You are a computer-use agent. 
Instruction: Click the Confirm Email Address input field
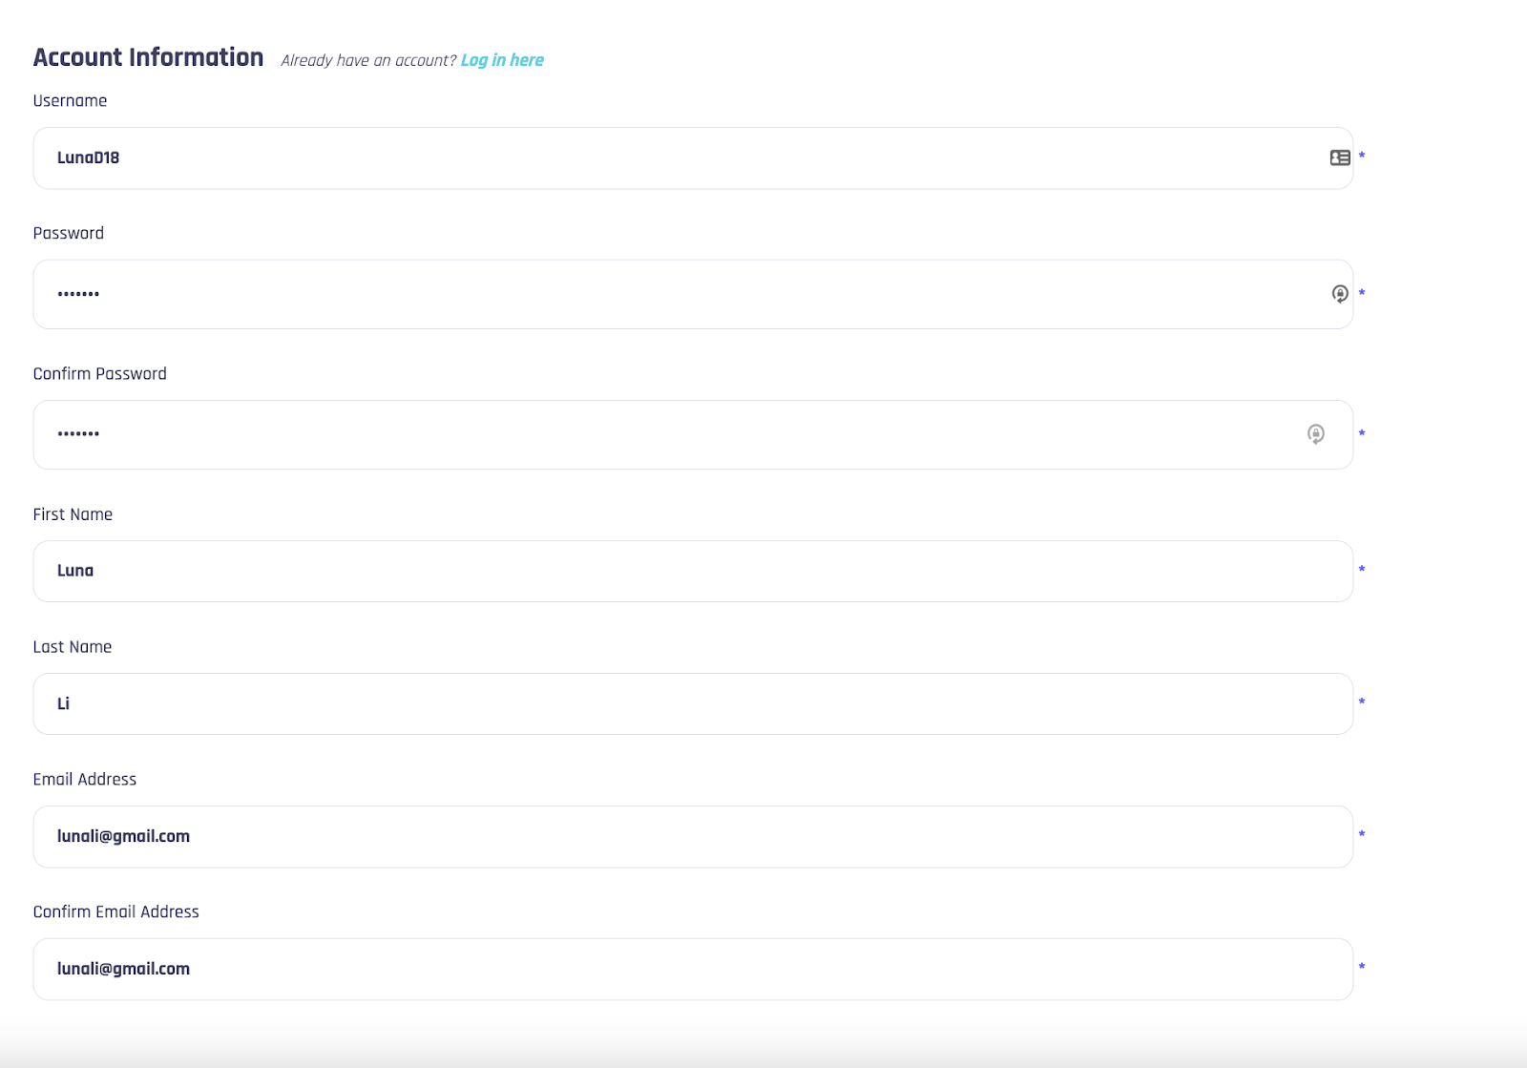(693, 970)
